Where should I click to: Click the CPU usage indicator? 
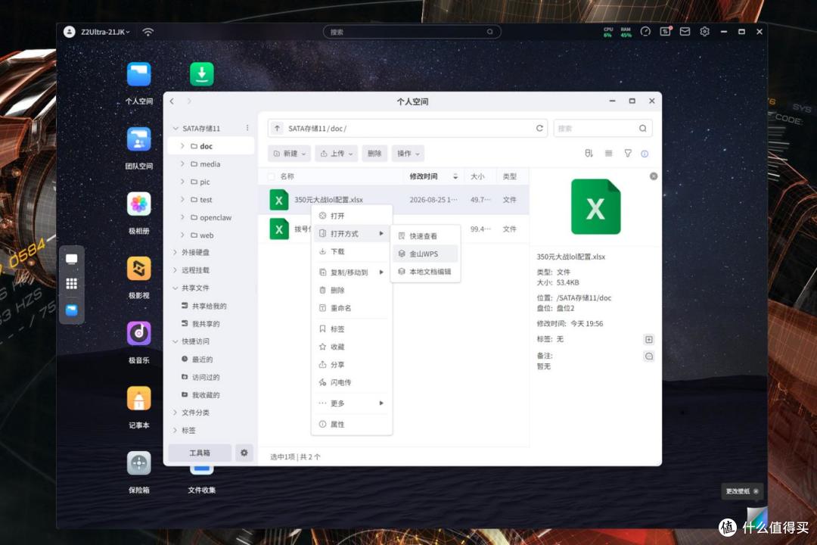click(608, 33)
